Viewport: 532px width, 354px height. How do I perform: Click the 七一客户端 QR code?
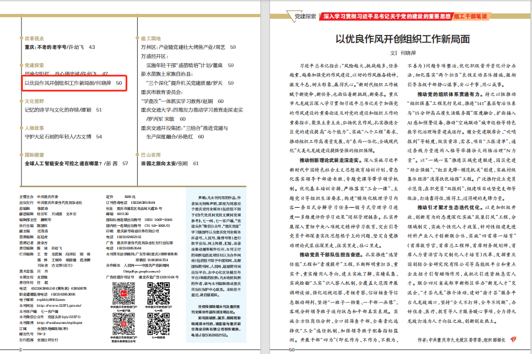coord(123,294)
